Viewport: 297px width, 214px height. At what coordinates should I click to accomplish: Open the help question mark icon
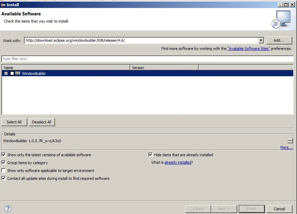(8, 209)
